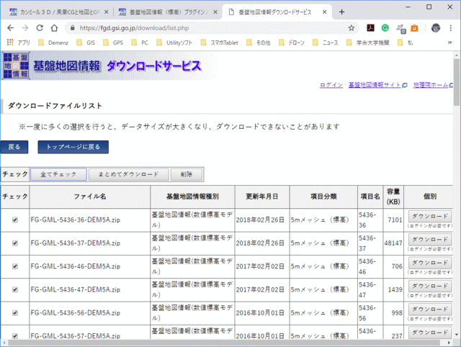Click file name FG-GML-5436-37-DEM5A.zip
Screen dimensions: 461x347
[x=75, y=243]
